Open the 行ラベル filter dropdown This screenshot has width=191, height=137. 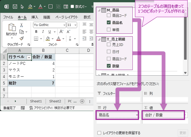point(29,57)
